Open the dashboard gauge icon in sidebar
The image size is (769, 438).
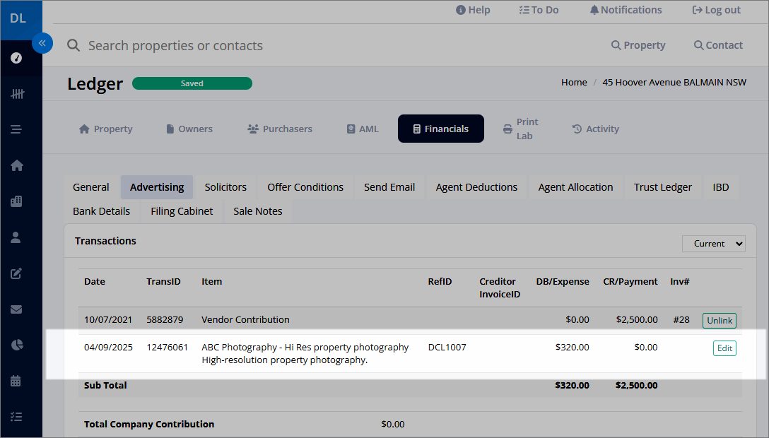16,58
